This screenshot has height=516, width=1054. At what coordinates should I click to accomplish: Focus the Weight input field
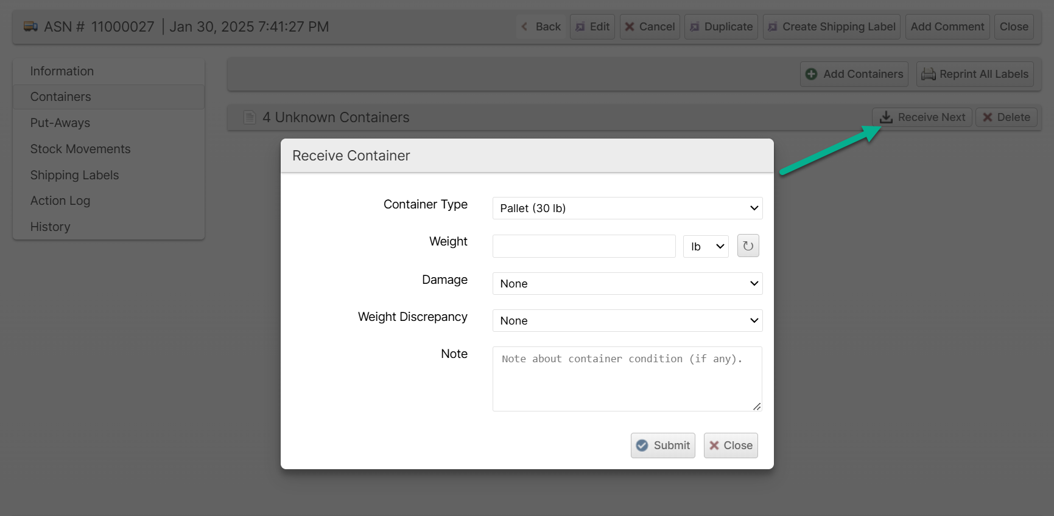coord(584,246)
